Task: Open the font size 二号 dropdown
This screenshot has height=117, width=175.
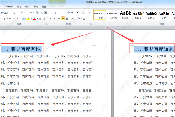Action: (x=19, y=13)
